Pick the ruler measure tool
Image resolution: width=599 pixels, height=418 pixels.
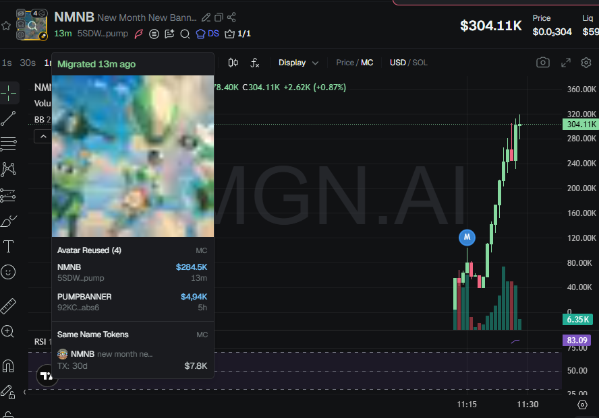coord(9,306)
